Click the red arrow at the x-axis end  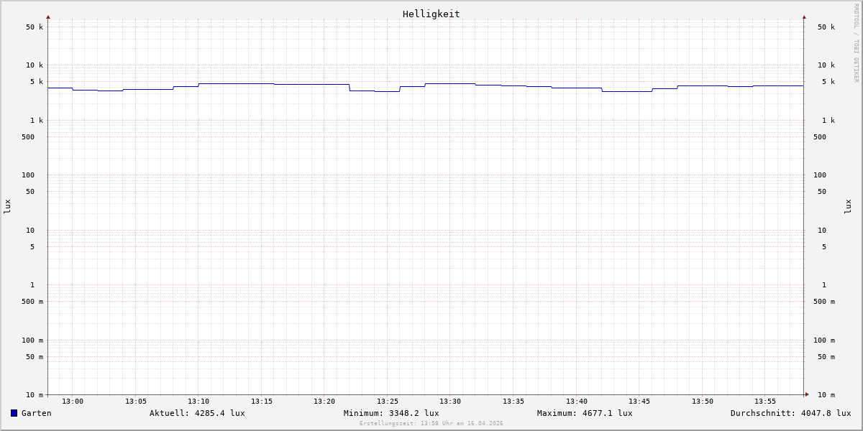click(x=807, y=394)
